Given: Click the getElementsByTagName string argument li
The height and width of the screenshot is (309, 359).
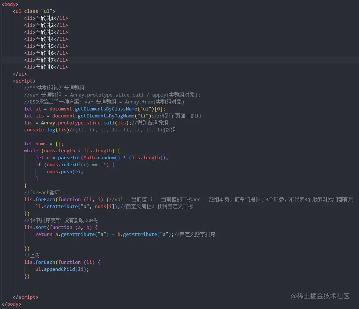Looking at the screenshot, I should pos(143,116).
